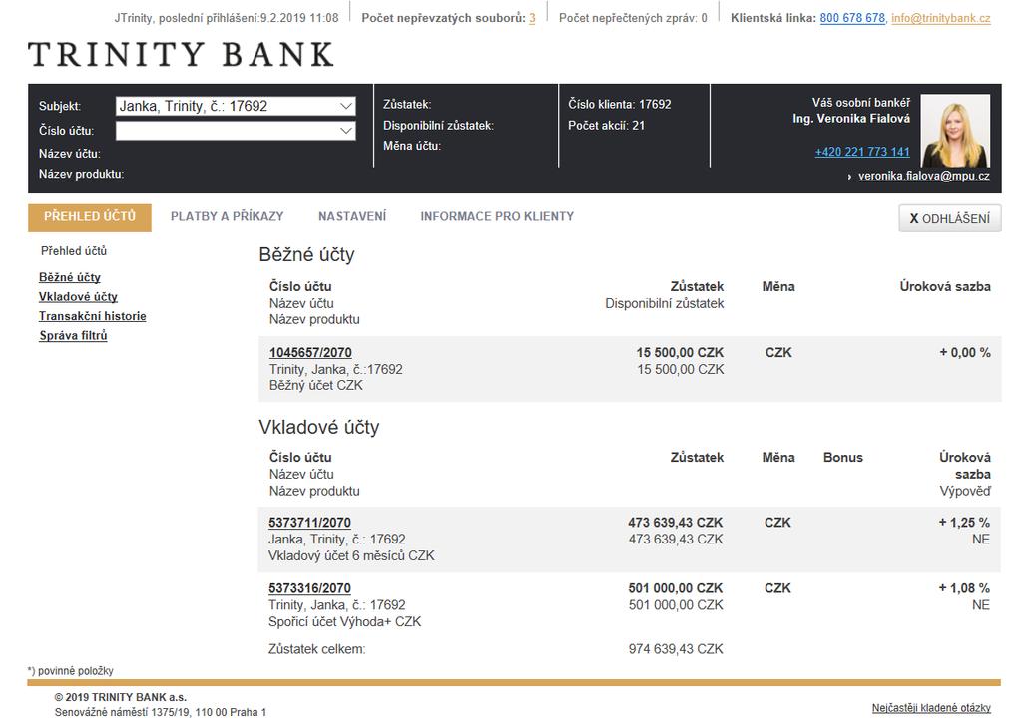This screenshot has width=1022, height=724.
Task: Open Správa filtrů in the sidebar
Action: (73, 336)
